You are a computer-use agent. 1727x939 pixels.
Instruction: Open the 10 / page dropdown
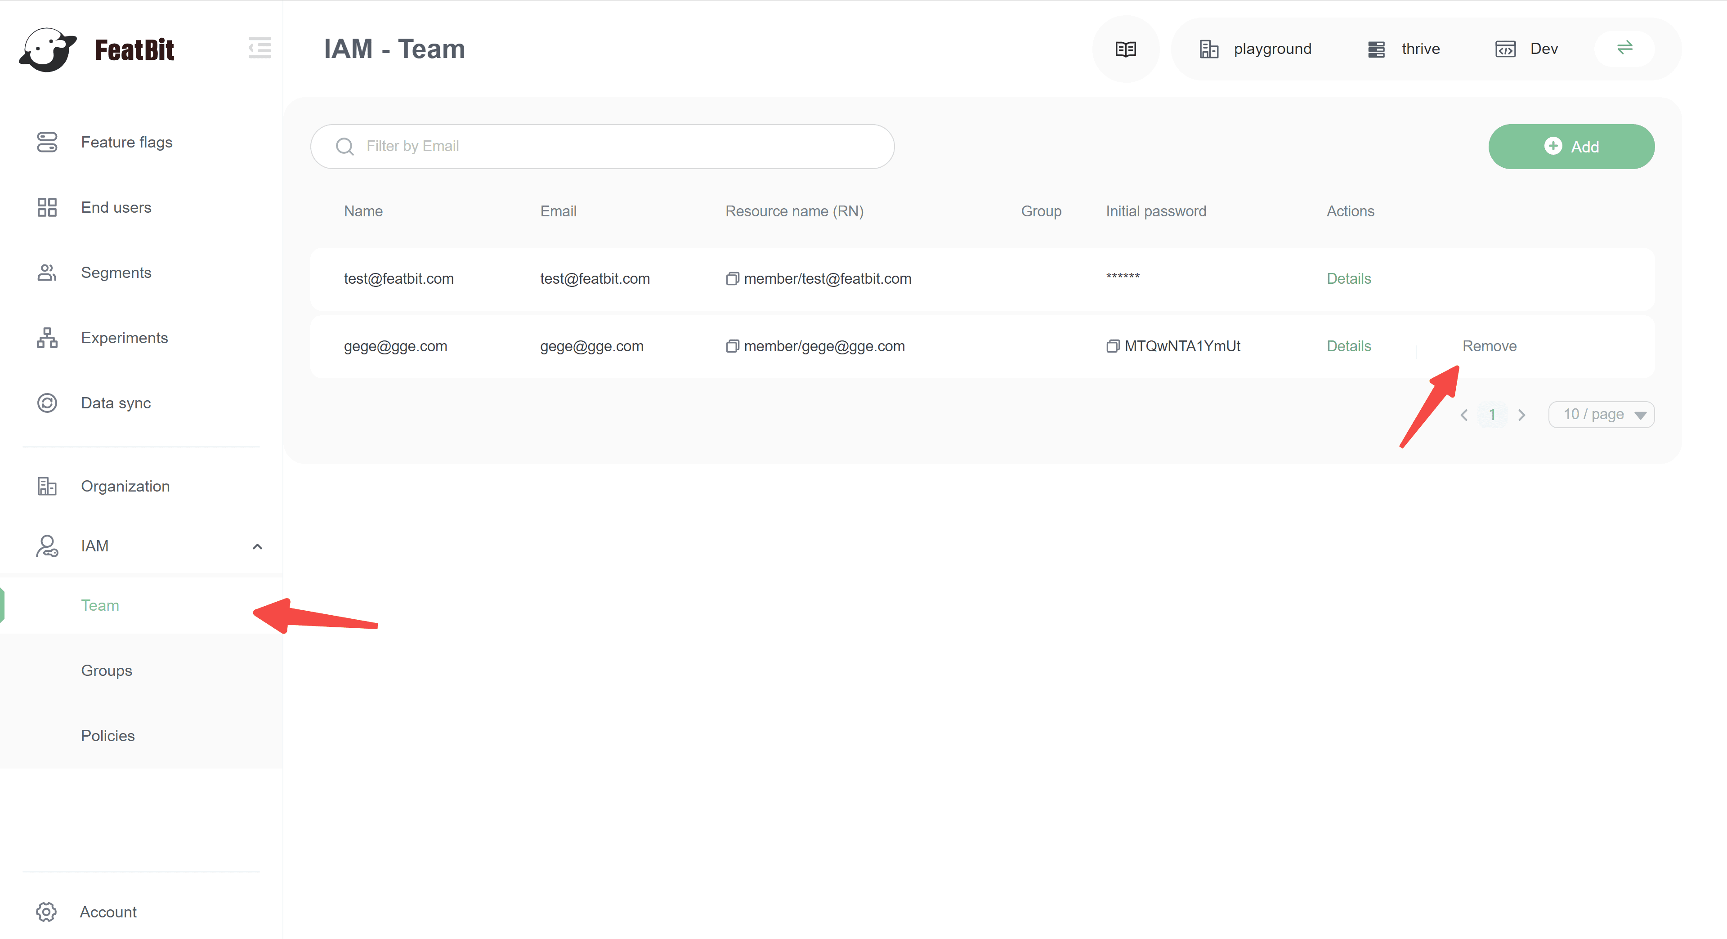click(x=1601, y=414)
